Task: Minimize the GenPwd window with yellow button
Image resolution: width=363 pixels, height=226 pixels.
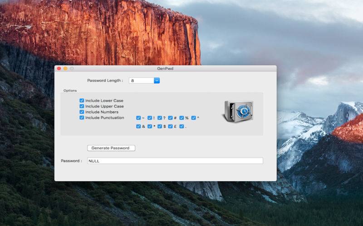Action: click(65, 69)
